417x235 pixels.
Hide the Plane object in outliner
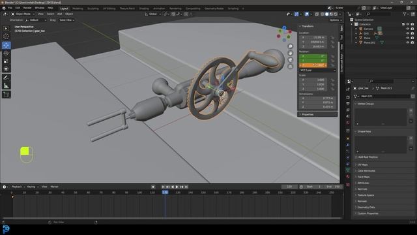click(x=408, y=38)
